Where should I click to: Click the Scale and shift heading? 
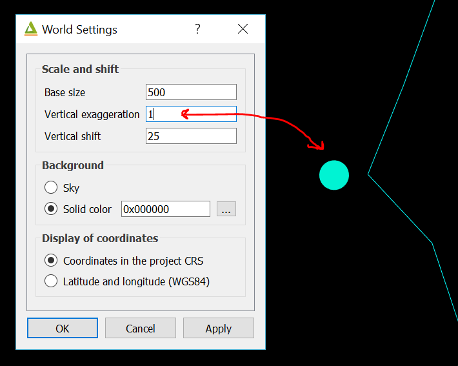point(80,69)
